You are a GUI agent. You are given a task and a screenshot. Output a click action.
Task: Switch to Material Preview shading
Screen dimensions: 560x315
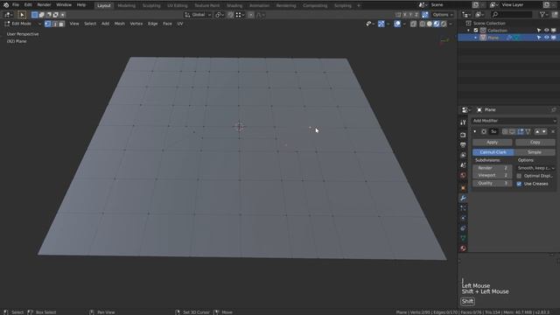(x=437, y=24)
